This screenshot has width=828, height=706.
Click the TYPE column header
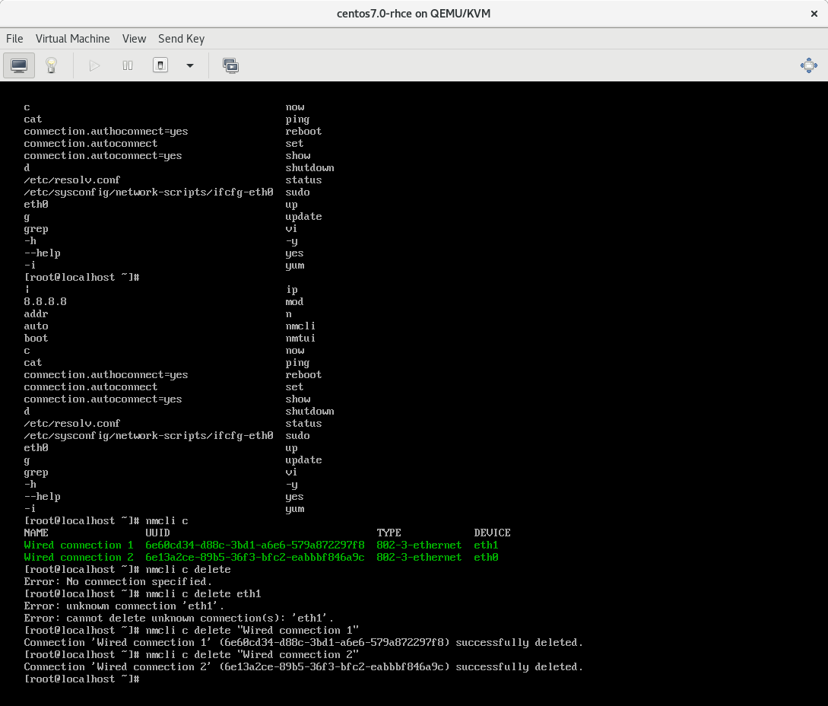tap(389, 533)
